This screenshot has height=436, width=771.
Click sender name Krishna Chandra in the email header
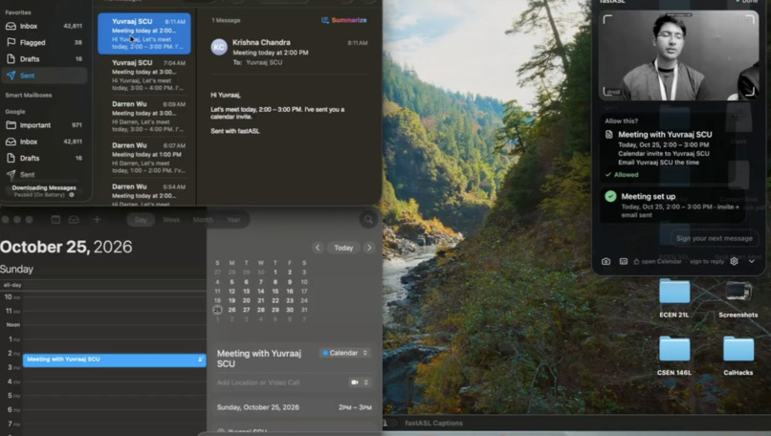pyautogui.click(x=261, y=43)
